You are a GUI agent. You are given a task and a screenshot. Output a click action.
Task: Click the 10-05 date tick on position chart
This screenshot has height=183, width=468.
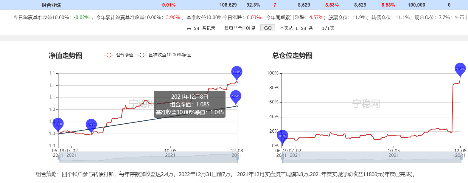pyautogui.click(x=394, y=151)
